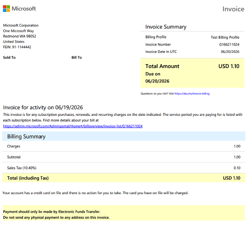The width and height of the screenshot is (251, 225).
Task: Click the 'Do not send any physical payment' line
Action: (56, 218)
